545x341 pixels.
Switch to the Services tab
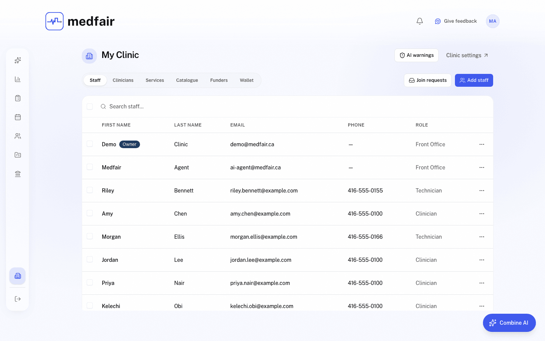click(x=155, y=80)
